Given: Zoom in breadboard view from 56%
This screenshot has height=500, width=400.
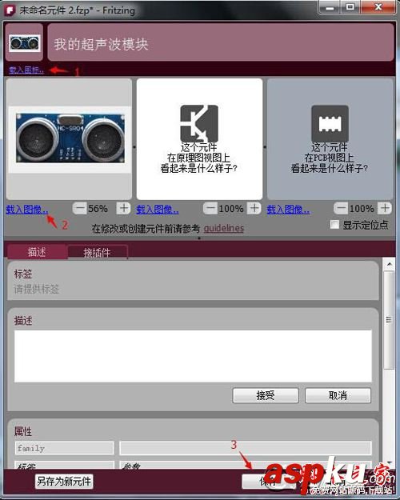Looking at the screenshot, I should point(124,208).
